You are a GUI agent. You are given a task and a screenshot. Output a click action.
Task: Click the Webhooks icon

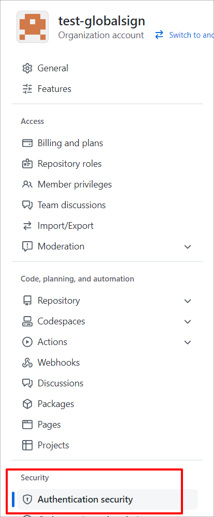pos(27,363)
